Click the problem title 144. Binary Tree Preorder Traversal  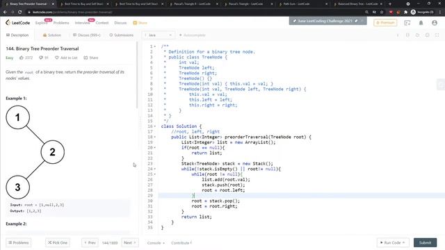coord(42,49)
